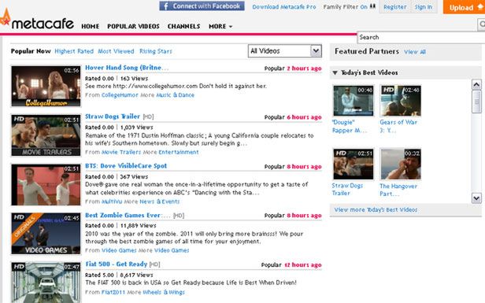
Task: Click the '163 Views' text
Action: point(134,79)
